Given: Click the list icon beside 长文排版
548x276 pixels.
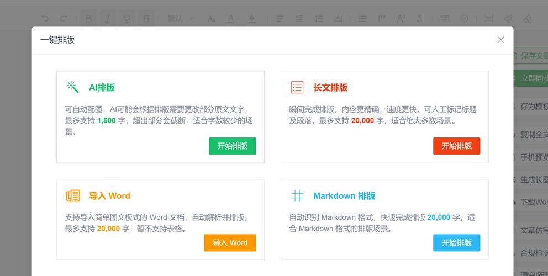Looking at the screenshot, I should (x=297, y=87).
